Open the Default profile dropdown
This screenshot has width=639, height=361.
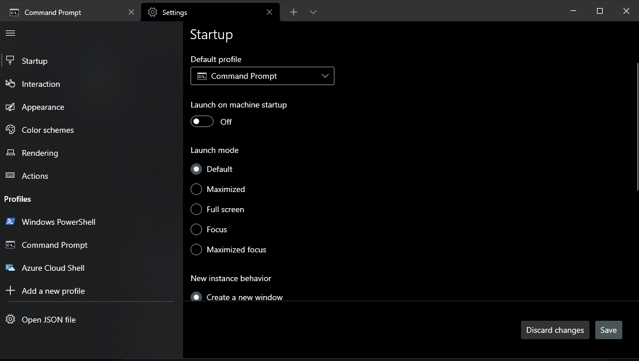[x=262, y=75]
